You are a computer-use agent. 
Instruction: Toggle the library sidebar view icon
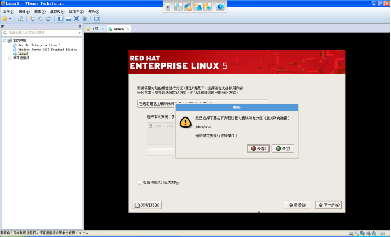[x=60, y=19]
